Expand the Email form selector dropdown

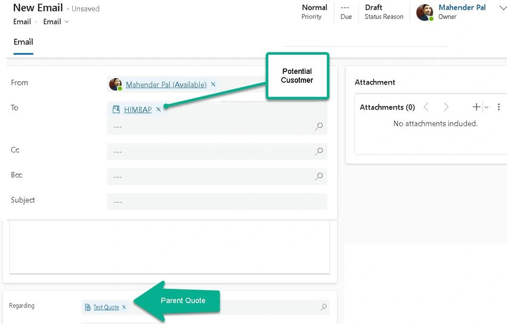(67, 21)
